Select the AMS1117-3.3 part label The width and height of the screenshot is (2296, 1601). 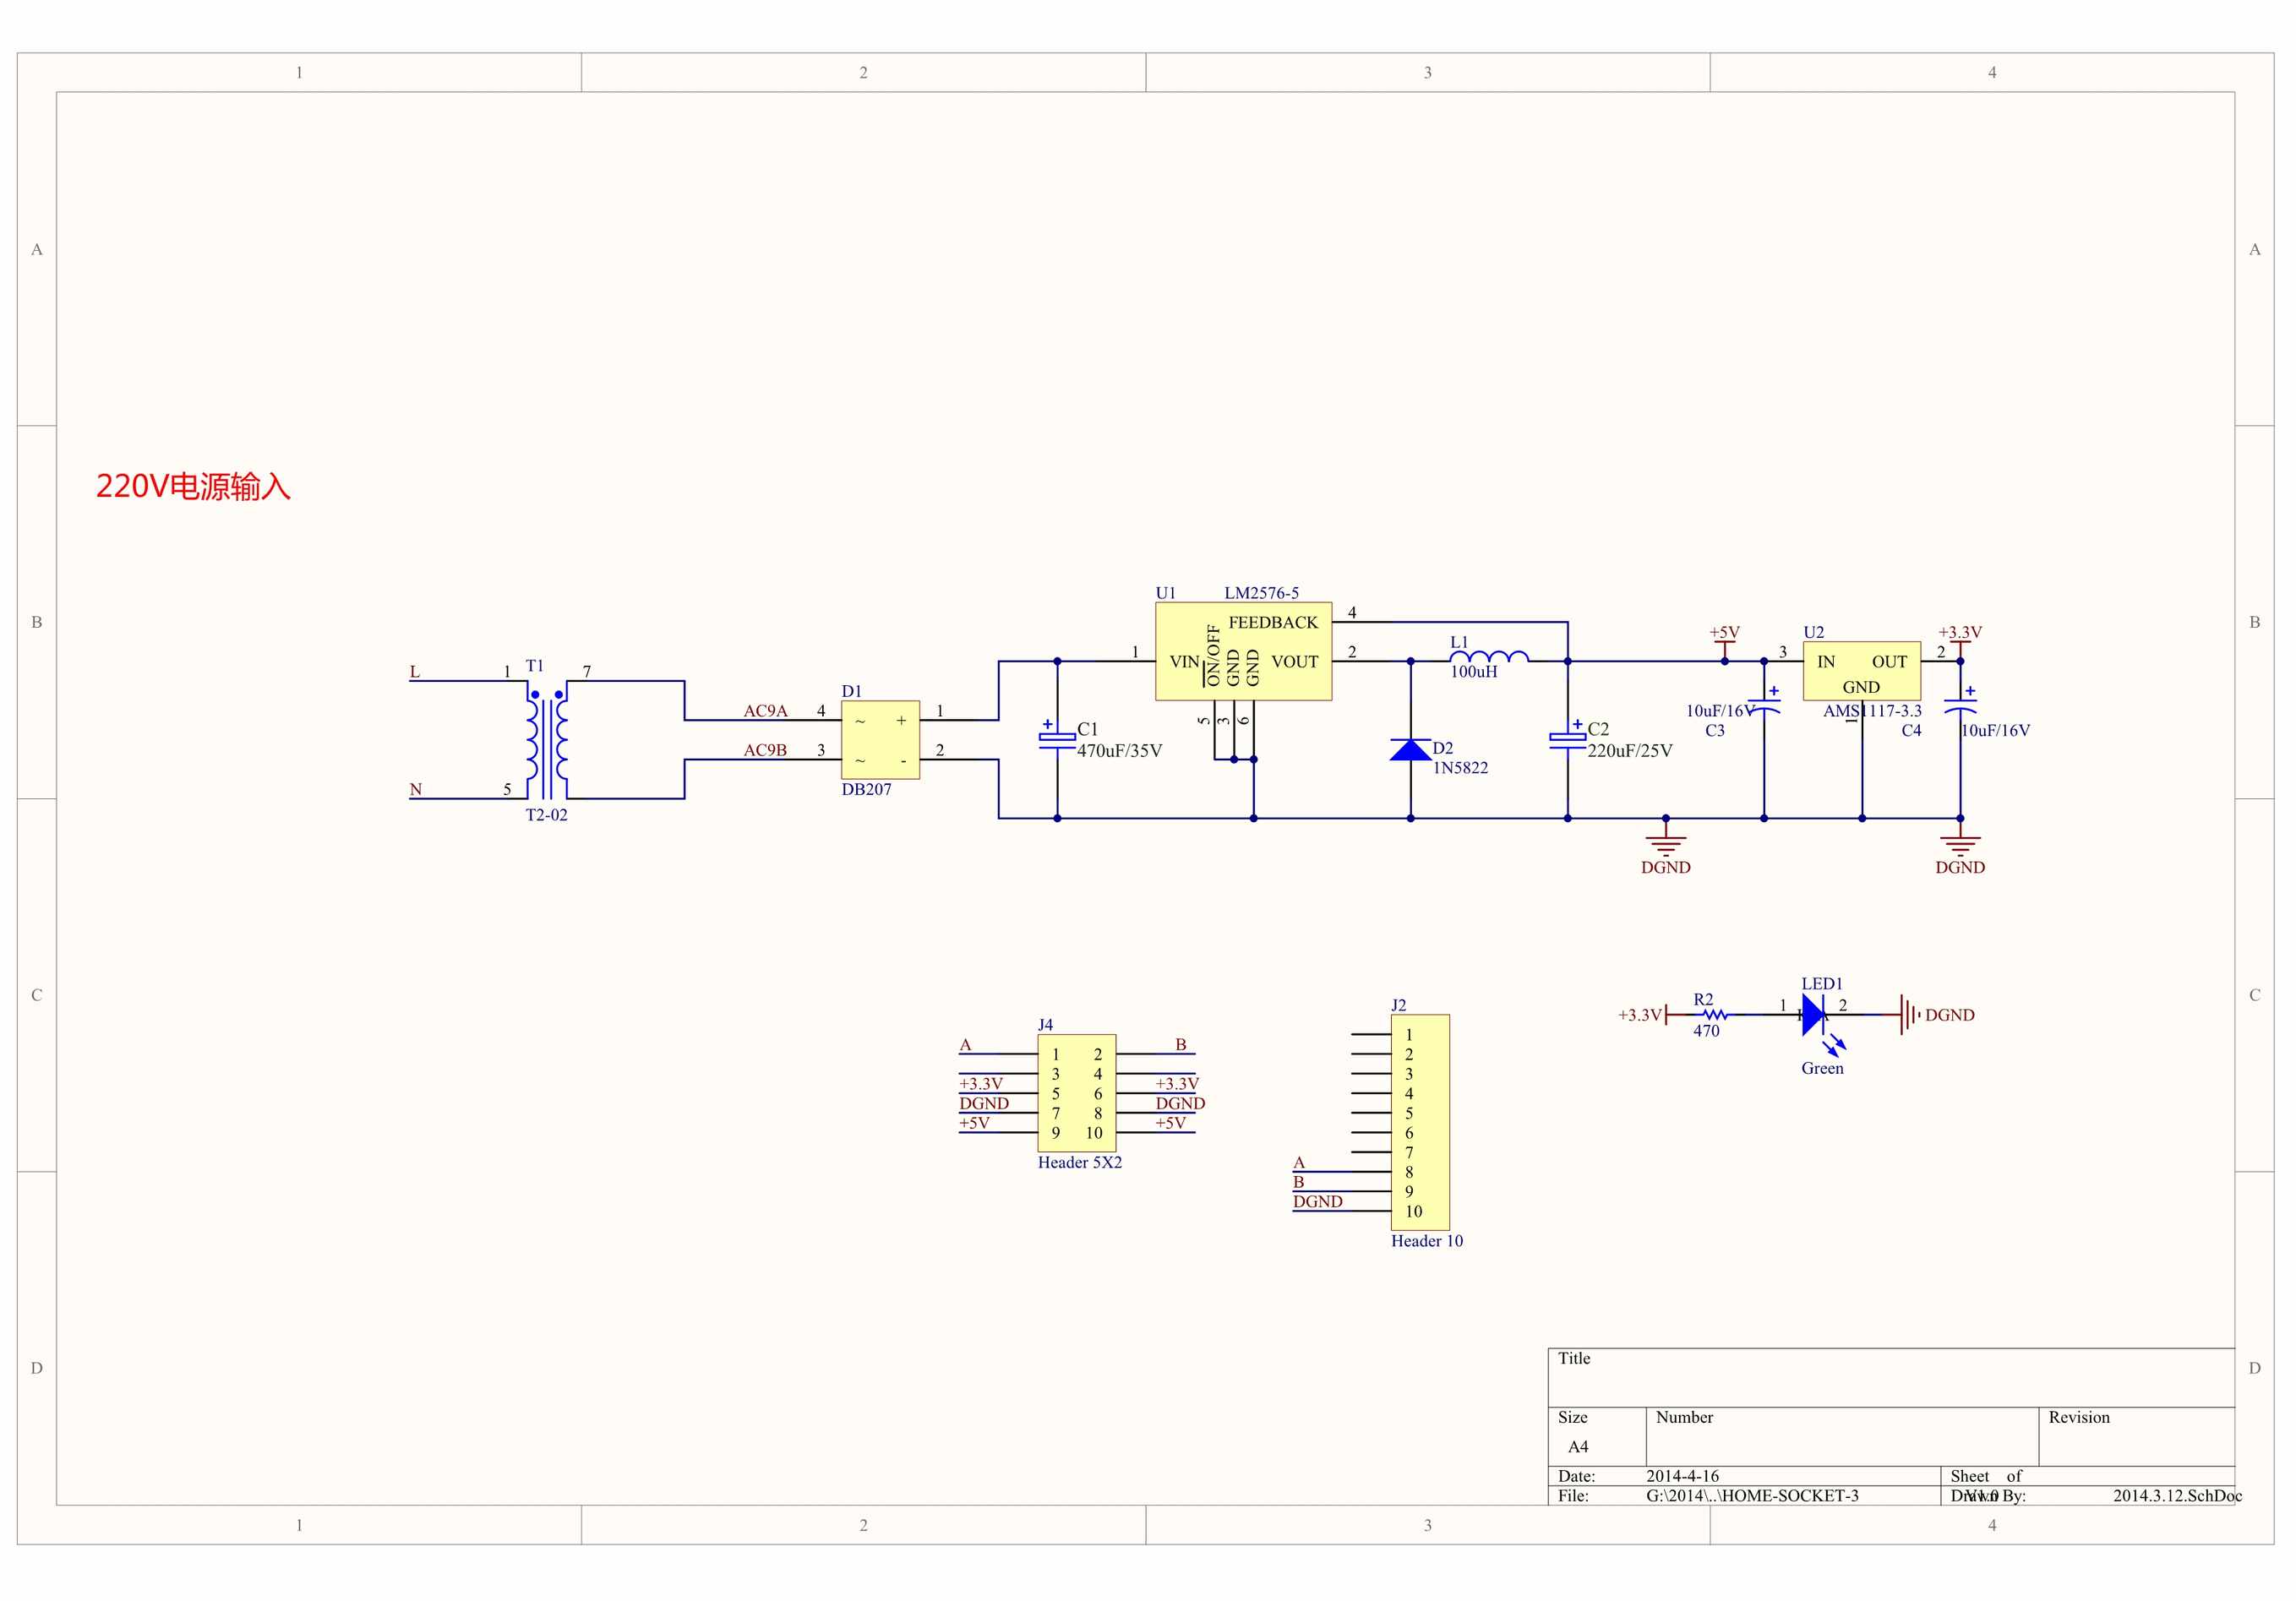coord(1872,711)
